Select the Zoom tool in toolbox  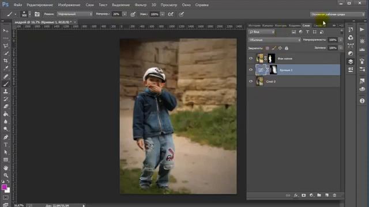(x=6, y=175)
